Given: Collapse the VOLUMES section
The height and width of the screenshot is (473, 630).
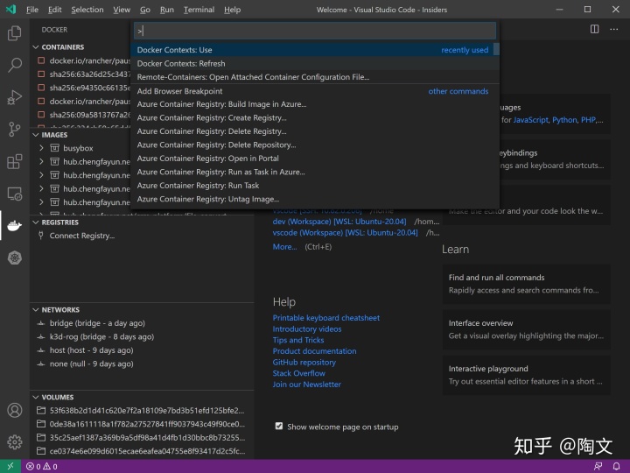Looking at the screenshot, I should (x=36, y=397).
